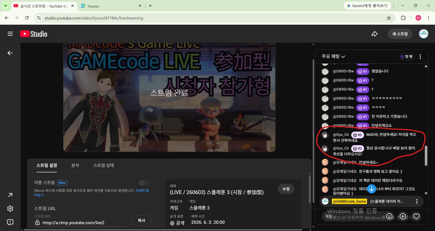The image size is (435, 231).
Task: Click the external link arrow icon in sidebar
Action: (x=10, y=195)
